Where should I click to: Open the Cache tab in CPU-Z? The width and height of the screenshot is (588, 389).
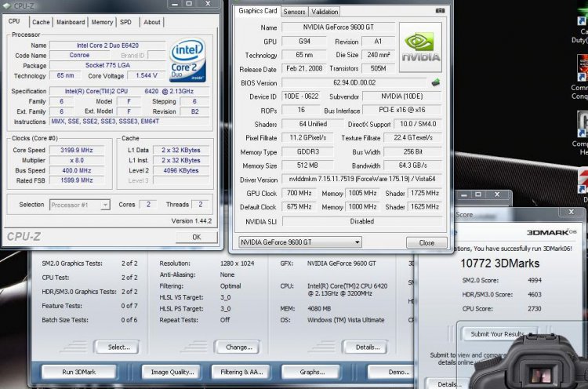[x=41, y=22]
